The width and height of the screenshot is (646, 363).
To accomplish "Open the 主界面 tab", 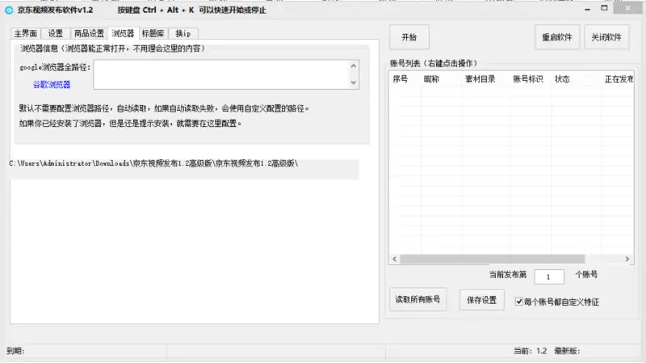I will coord(26,33).
